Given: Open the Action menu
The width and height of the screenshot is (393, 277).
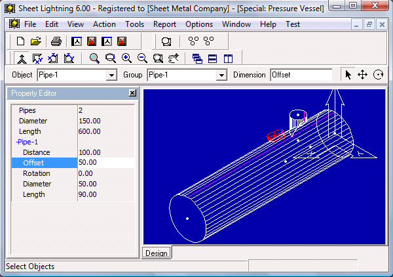Looking at the screenshot, I should pos(104,24).
